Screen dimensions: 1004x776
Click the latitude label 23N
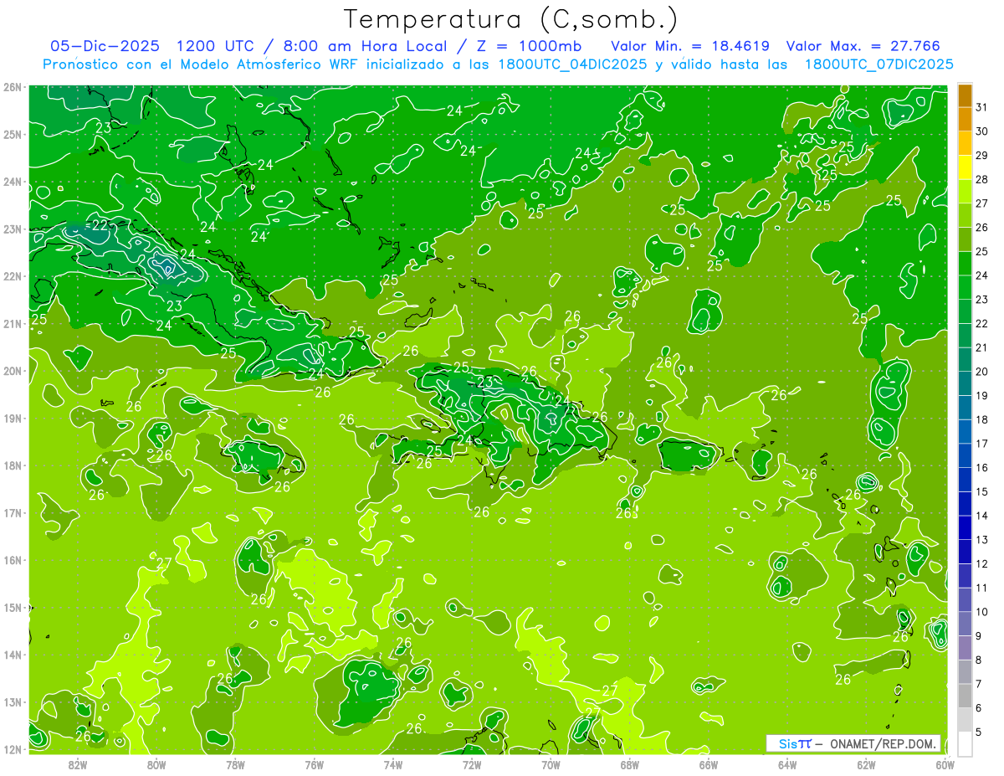13,229
